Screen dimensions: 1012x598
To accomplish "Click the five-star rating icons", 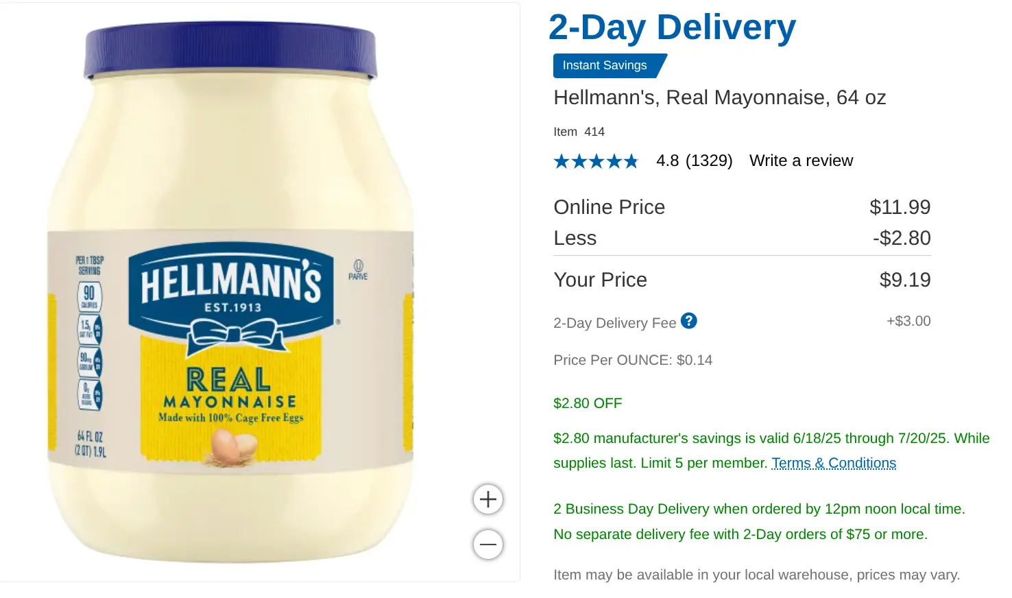I will 596,161.
